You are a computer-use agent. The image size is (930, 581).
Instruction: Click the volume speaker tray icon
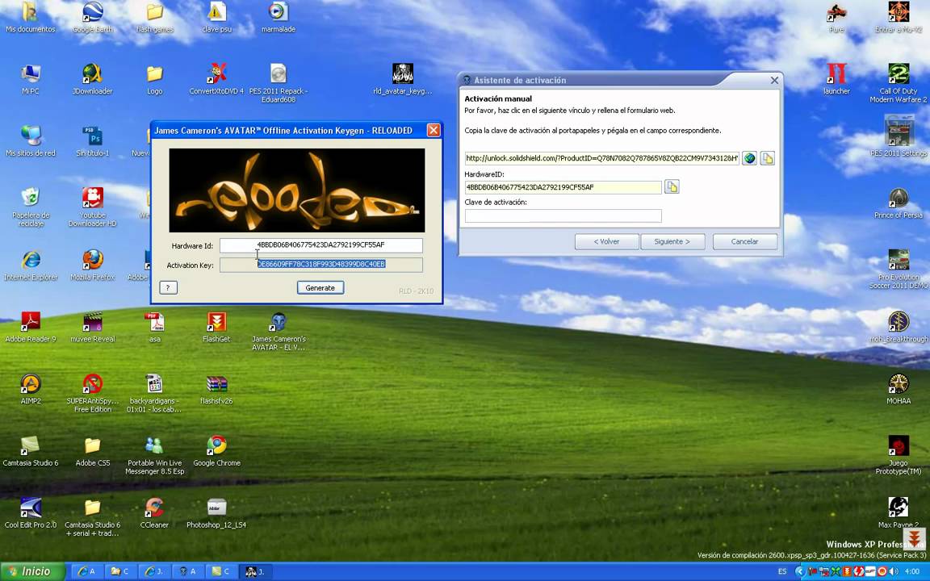(x=893, y=571)
